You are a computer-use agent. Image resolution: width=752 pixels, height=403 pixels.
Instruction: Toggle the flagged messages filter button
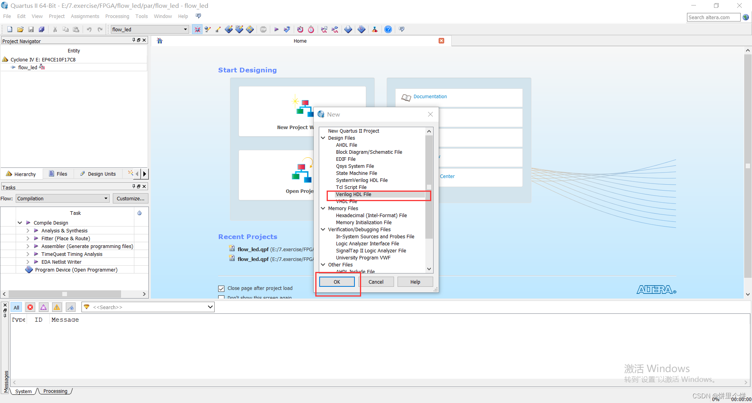[70, 308]
